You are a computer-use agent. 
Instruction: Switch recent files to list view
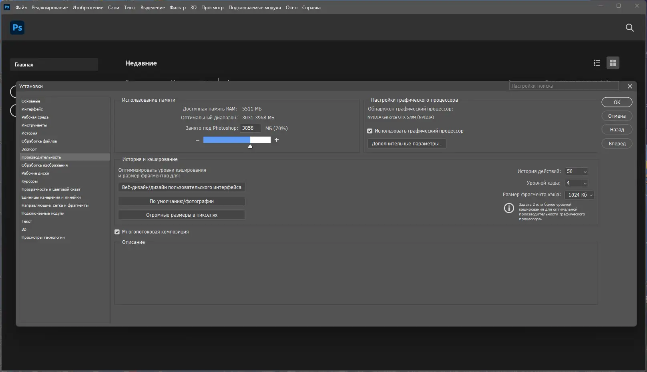[597, 62]
